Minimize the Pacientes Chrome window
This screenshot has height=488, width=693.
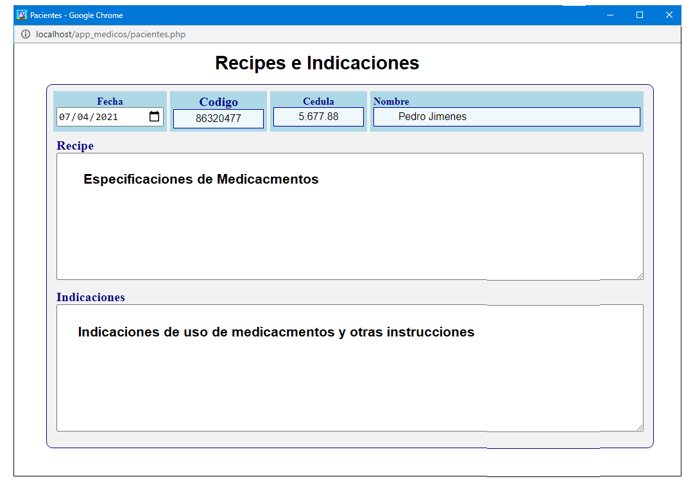[x=610, y=15]
